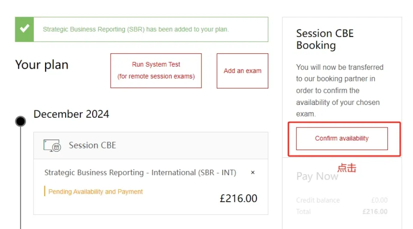413x229 pixels.
Task: Select Strategic Business Reporting - International exam title
Action: (x=140, y=173)
